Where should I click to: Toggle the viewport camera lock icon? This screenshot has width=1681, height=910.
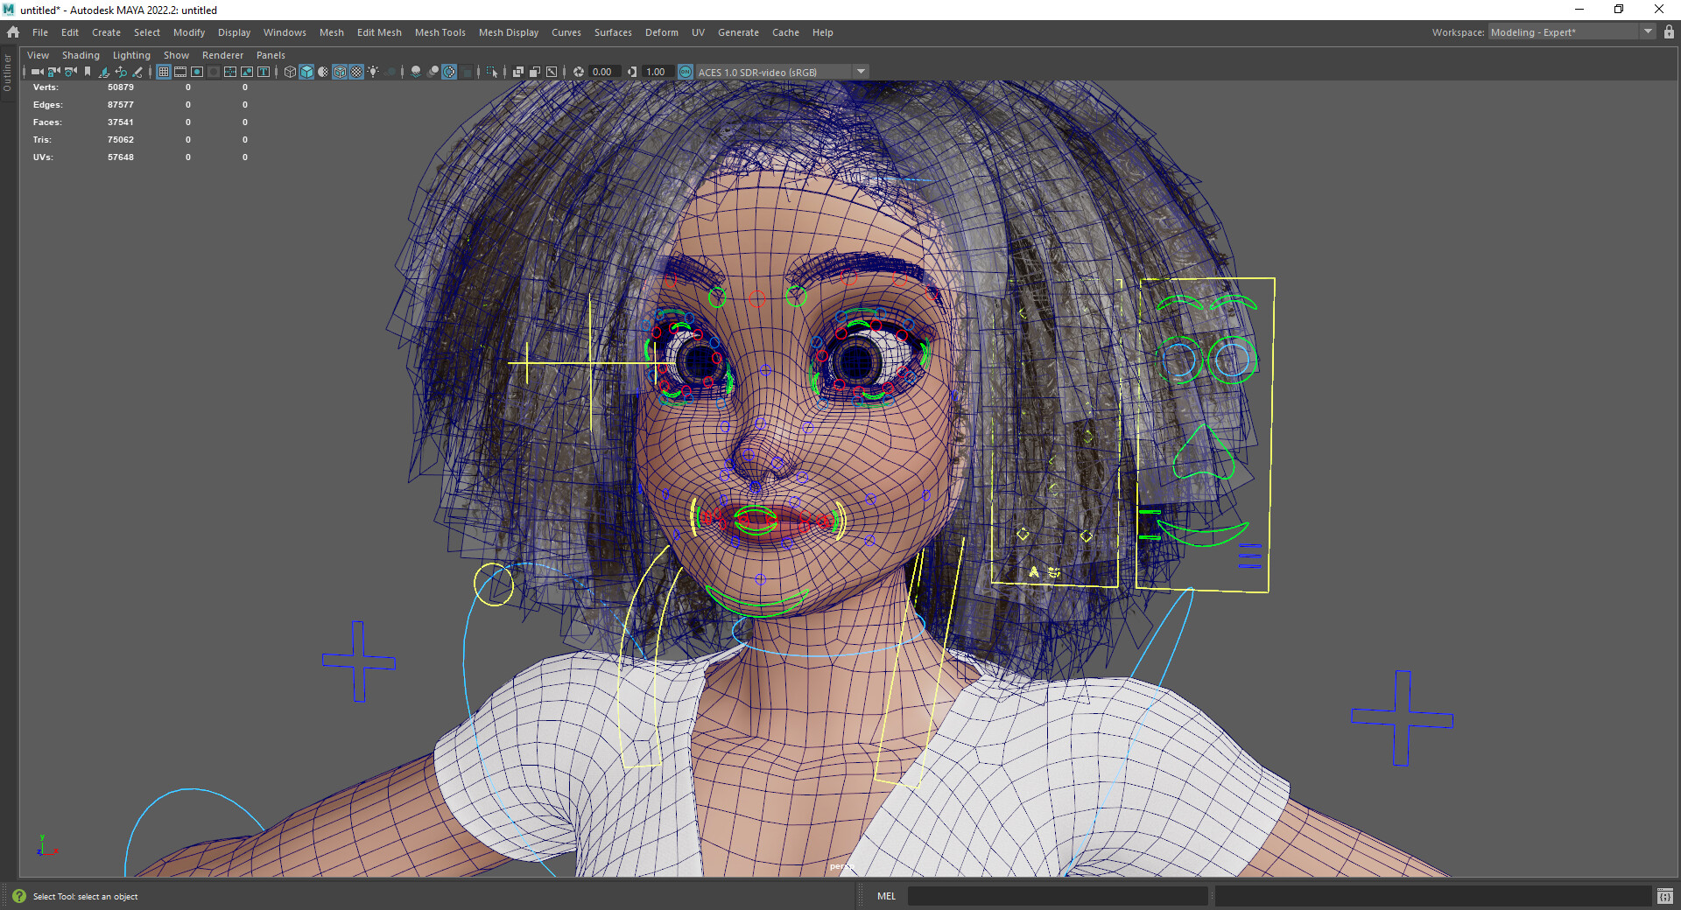click(x=54, y=72)
